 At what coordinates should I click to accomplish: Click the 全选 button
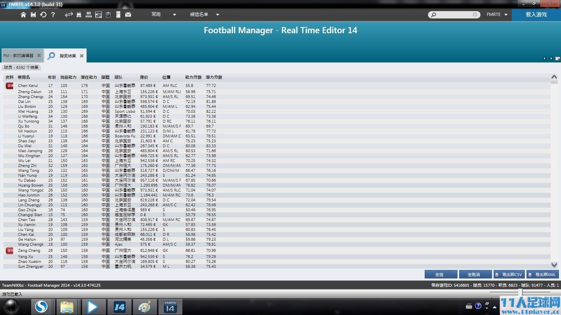tap(441, 274)
